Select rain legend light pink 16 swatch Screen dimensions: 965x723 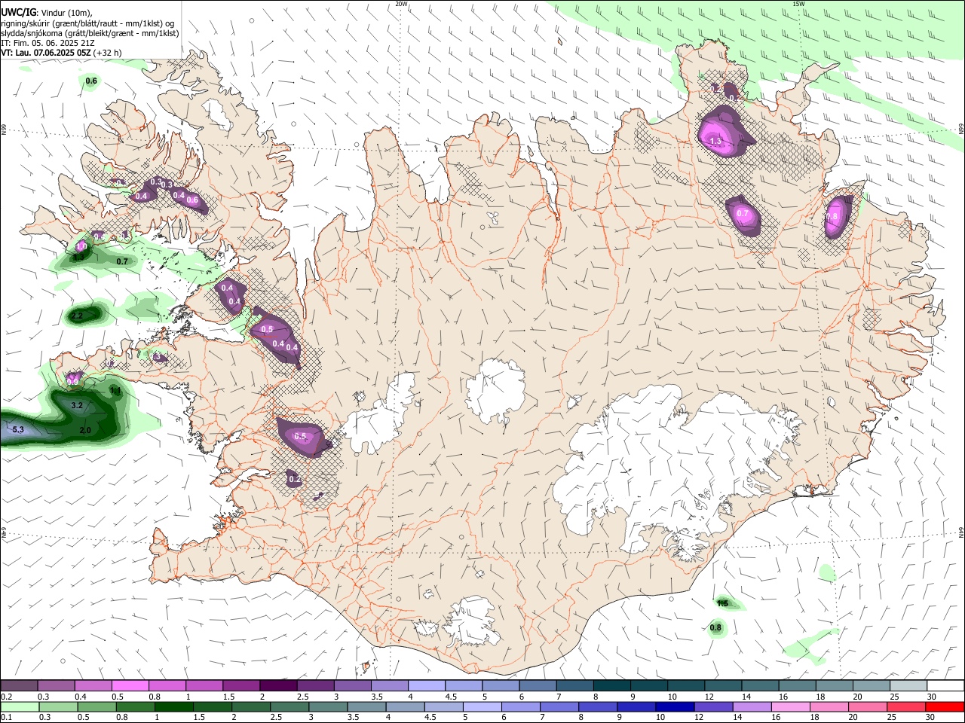tap(791, 706)
